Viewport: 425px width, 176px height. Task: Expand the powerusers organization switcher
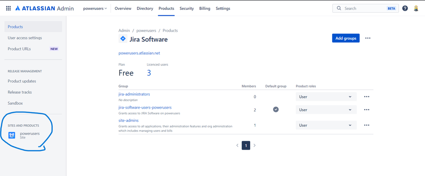pyautogui.click(x=94, y=8)
